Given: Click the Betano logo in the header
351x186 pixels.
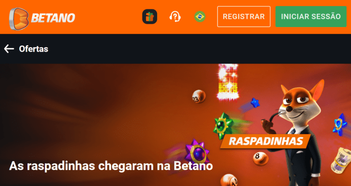Looking at the screenshot, I should point(42,18).
